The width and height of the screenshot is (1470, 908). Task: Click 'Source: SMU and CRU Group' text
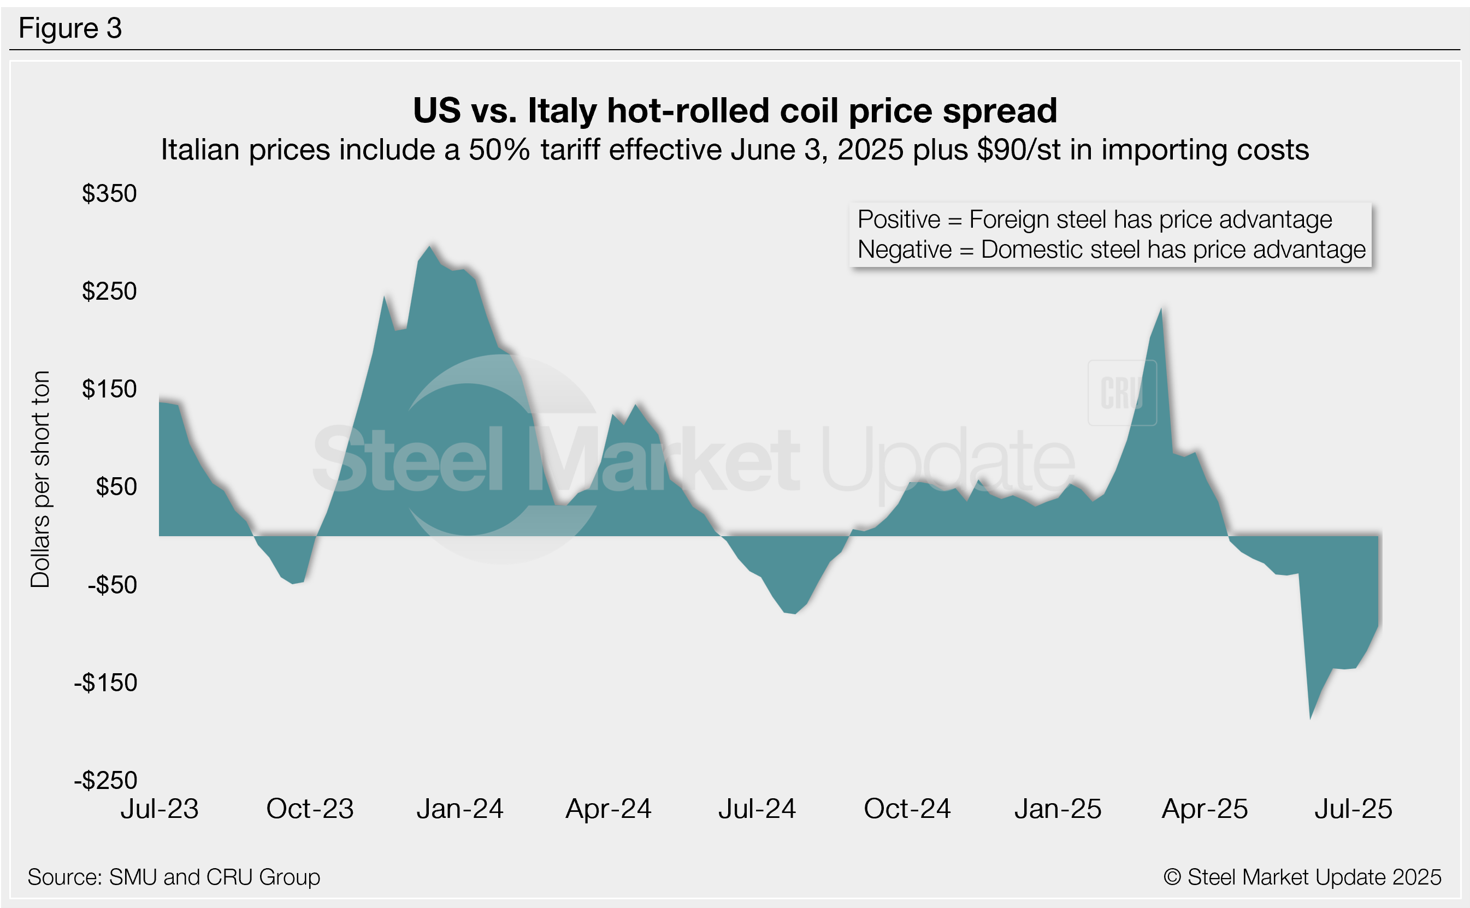174,877
